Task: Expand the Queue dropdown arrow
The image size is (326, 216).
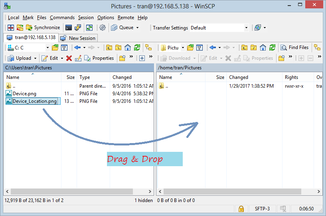Action: (x=137, y=27)
